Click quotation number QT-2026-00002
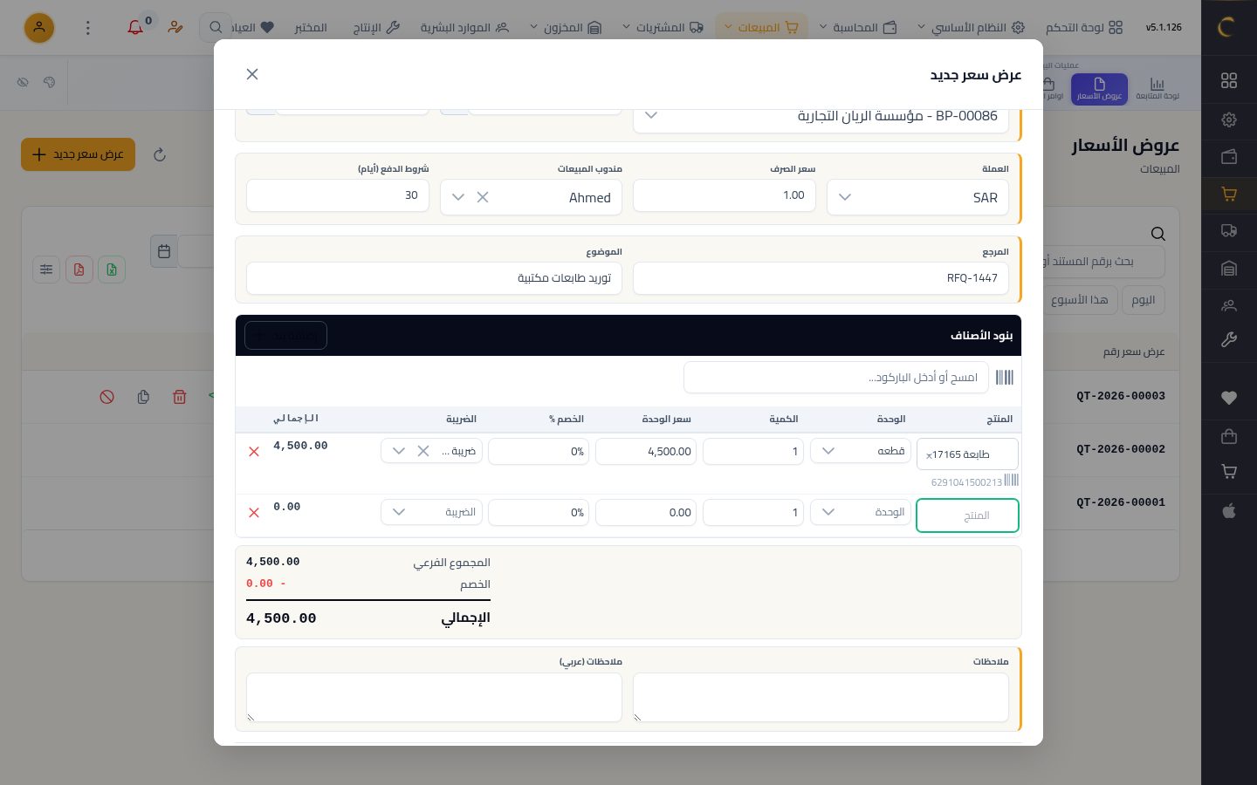Screen dimensions: 1257x785 coord(1121,449)
